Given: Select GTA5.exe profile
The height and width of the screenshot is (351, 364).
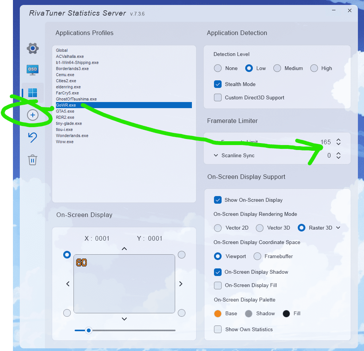Looking at the screenshot, I should coord(124,111).
